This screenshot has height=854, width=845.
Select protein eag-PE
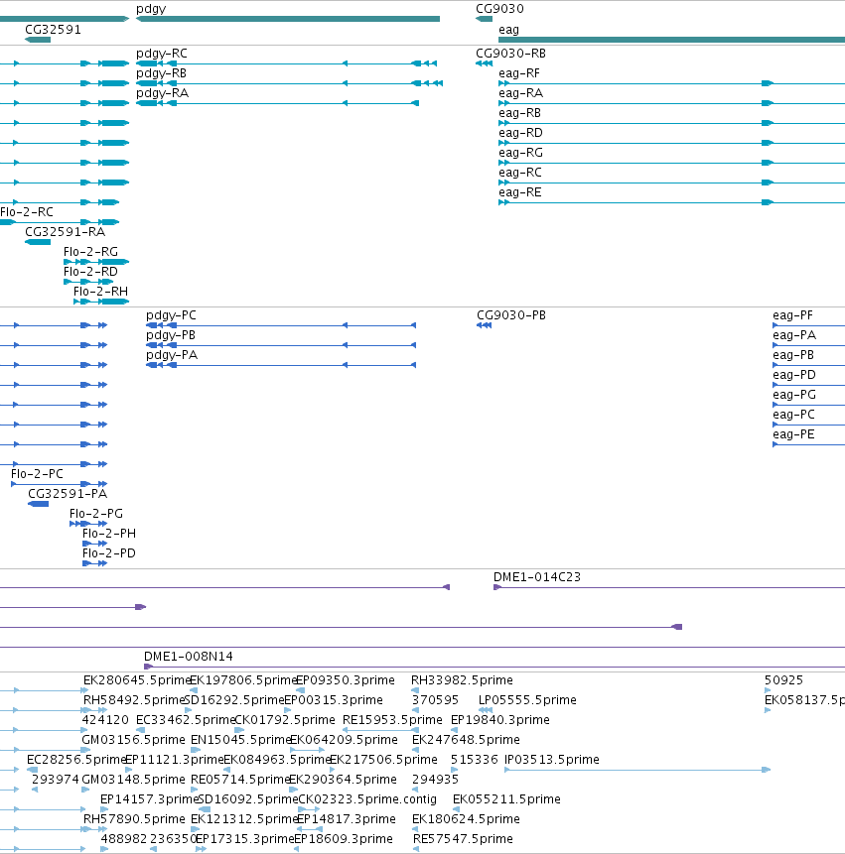click(x=809, y=445)
